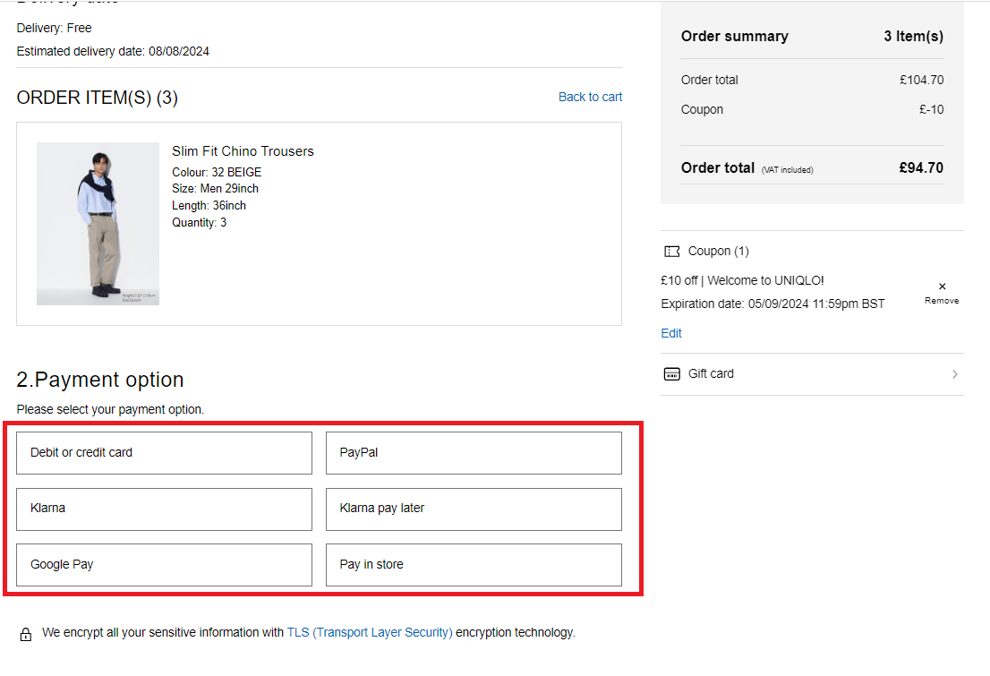
Task: Pick Google Pay payment method
Action: tap(164, 565)
